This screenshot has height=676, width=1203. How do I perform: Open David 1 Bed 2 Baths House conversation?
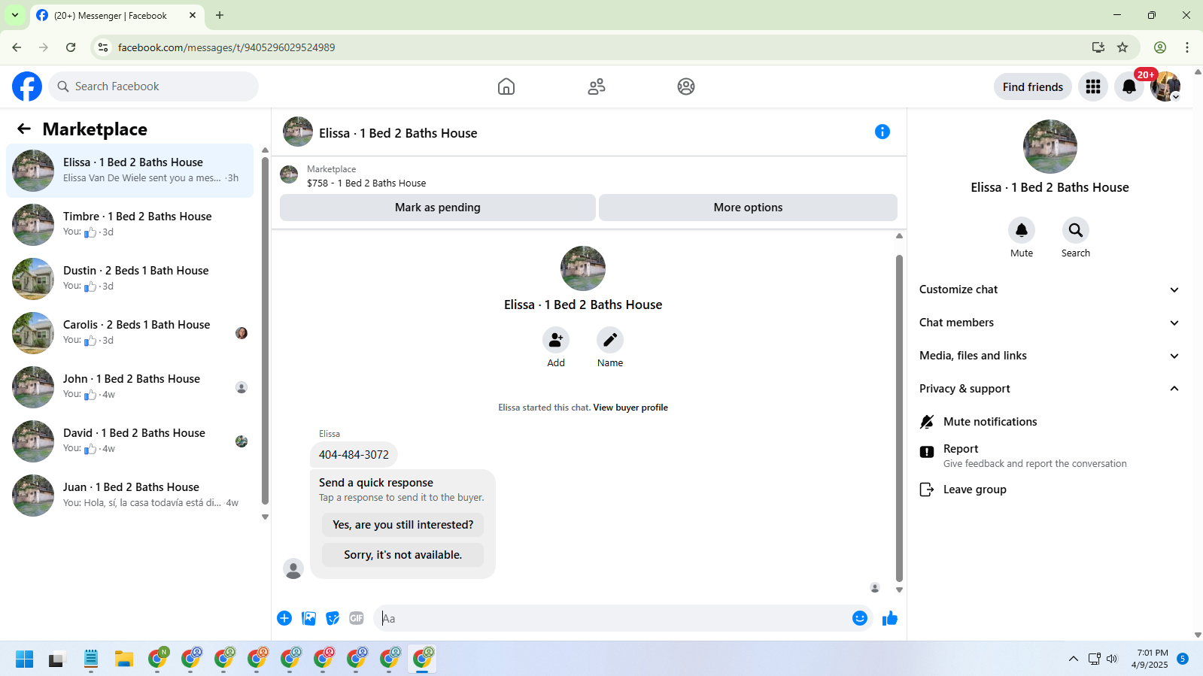click(130, 441)
